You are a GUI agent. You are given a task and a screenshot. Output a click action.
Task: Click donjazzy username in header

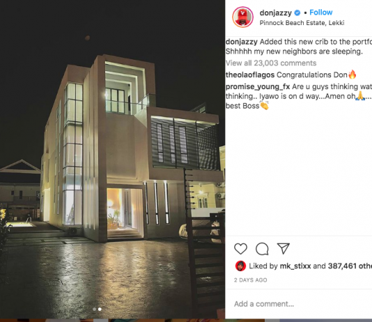tap(275, 13)
